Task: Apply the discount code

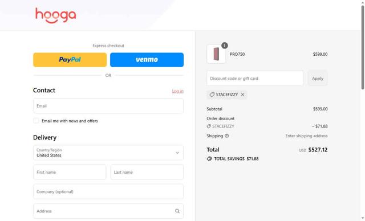Action: pos(318,78)
